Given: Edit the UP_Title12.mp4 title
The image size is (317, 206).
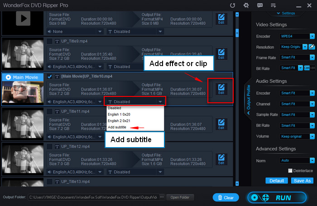Looking at the screenshot, I should tap(221, 159).
